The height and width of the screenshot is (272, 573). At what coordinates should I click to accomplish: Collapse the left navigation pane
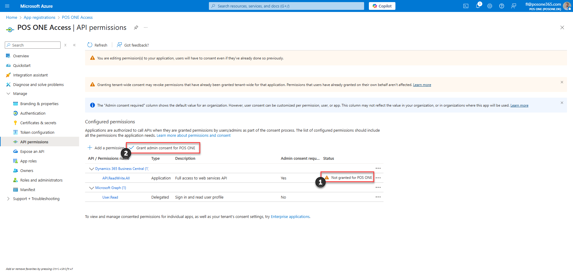pyautogui.click(x=74, y=45)
